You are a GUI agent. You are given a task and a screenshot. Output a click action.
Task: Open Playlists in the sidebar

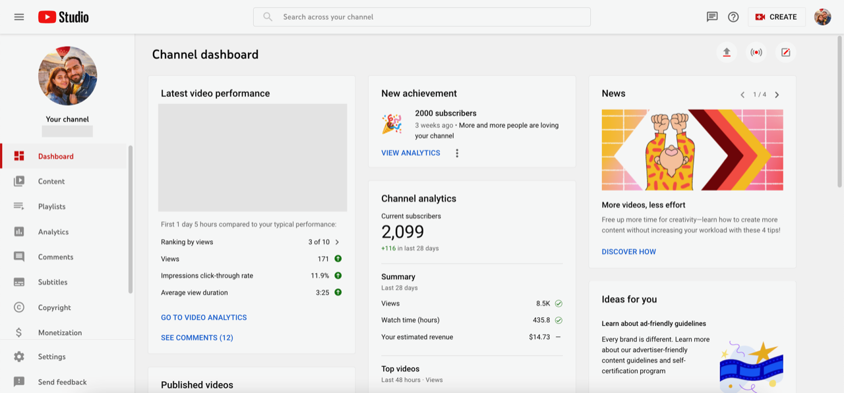(x=63, y=206)
